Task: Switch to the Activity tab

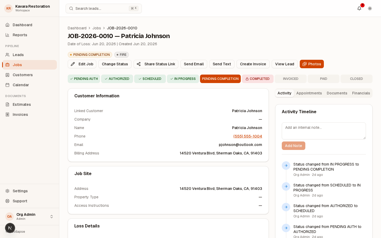Action: coord(284,93)
